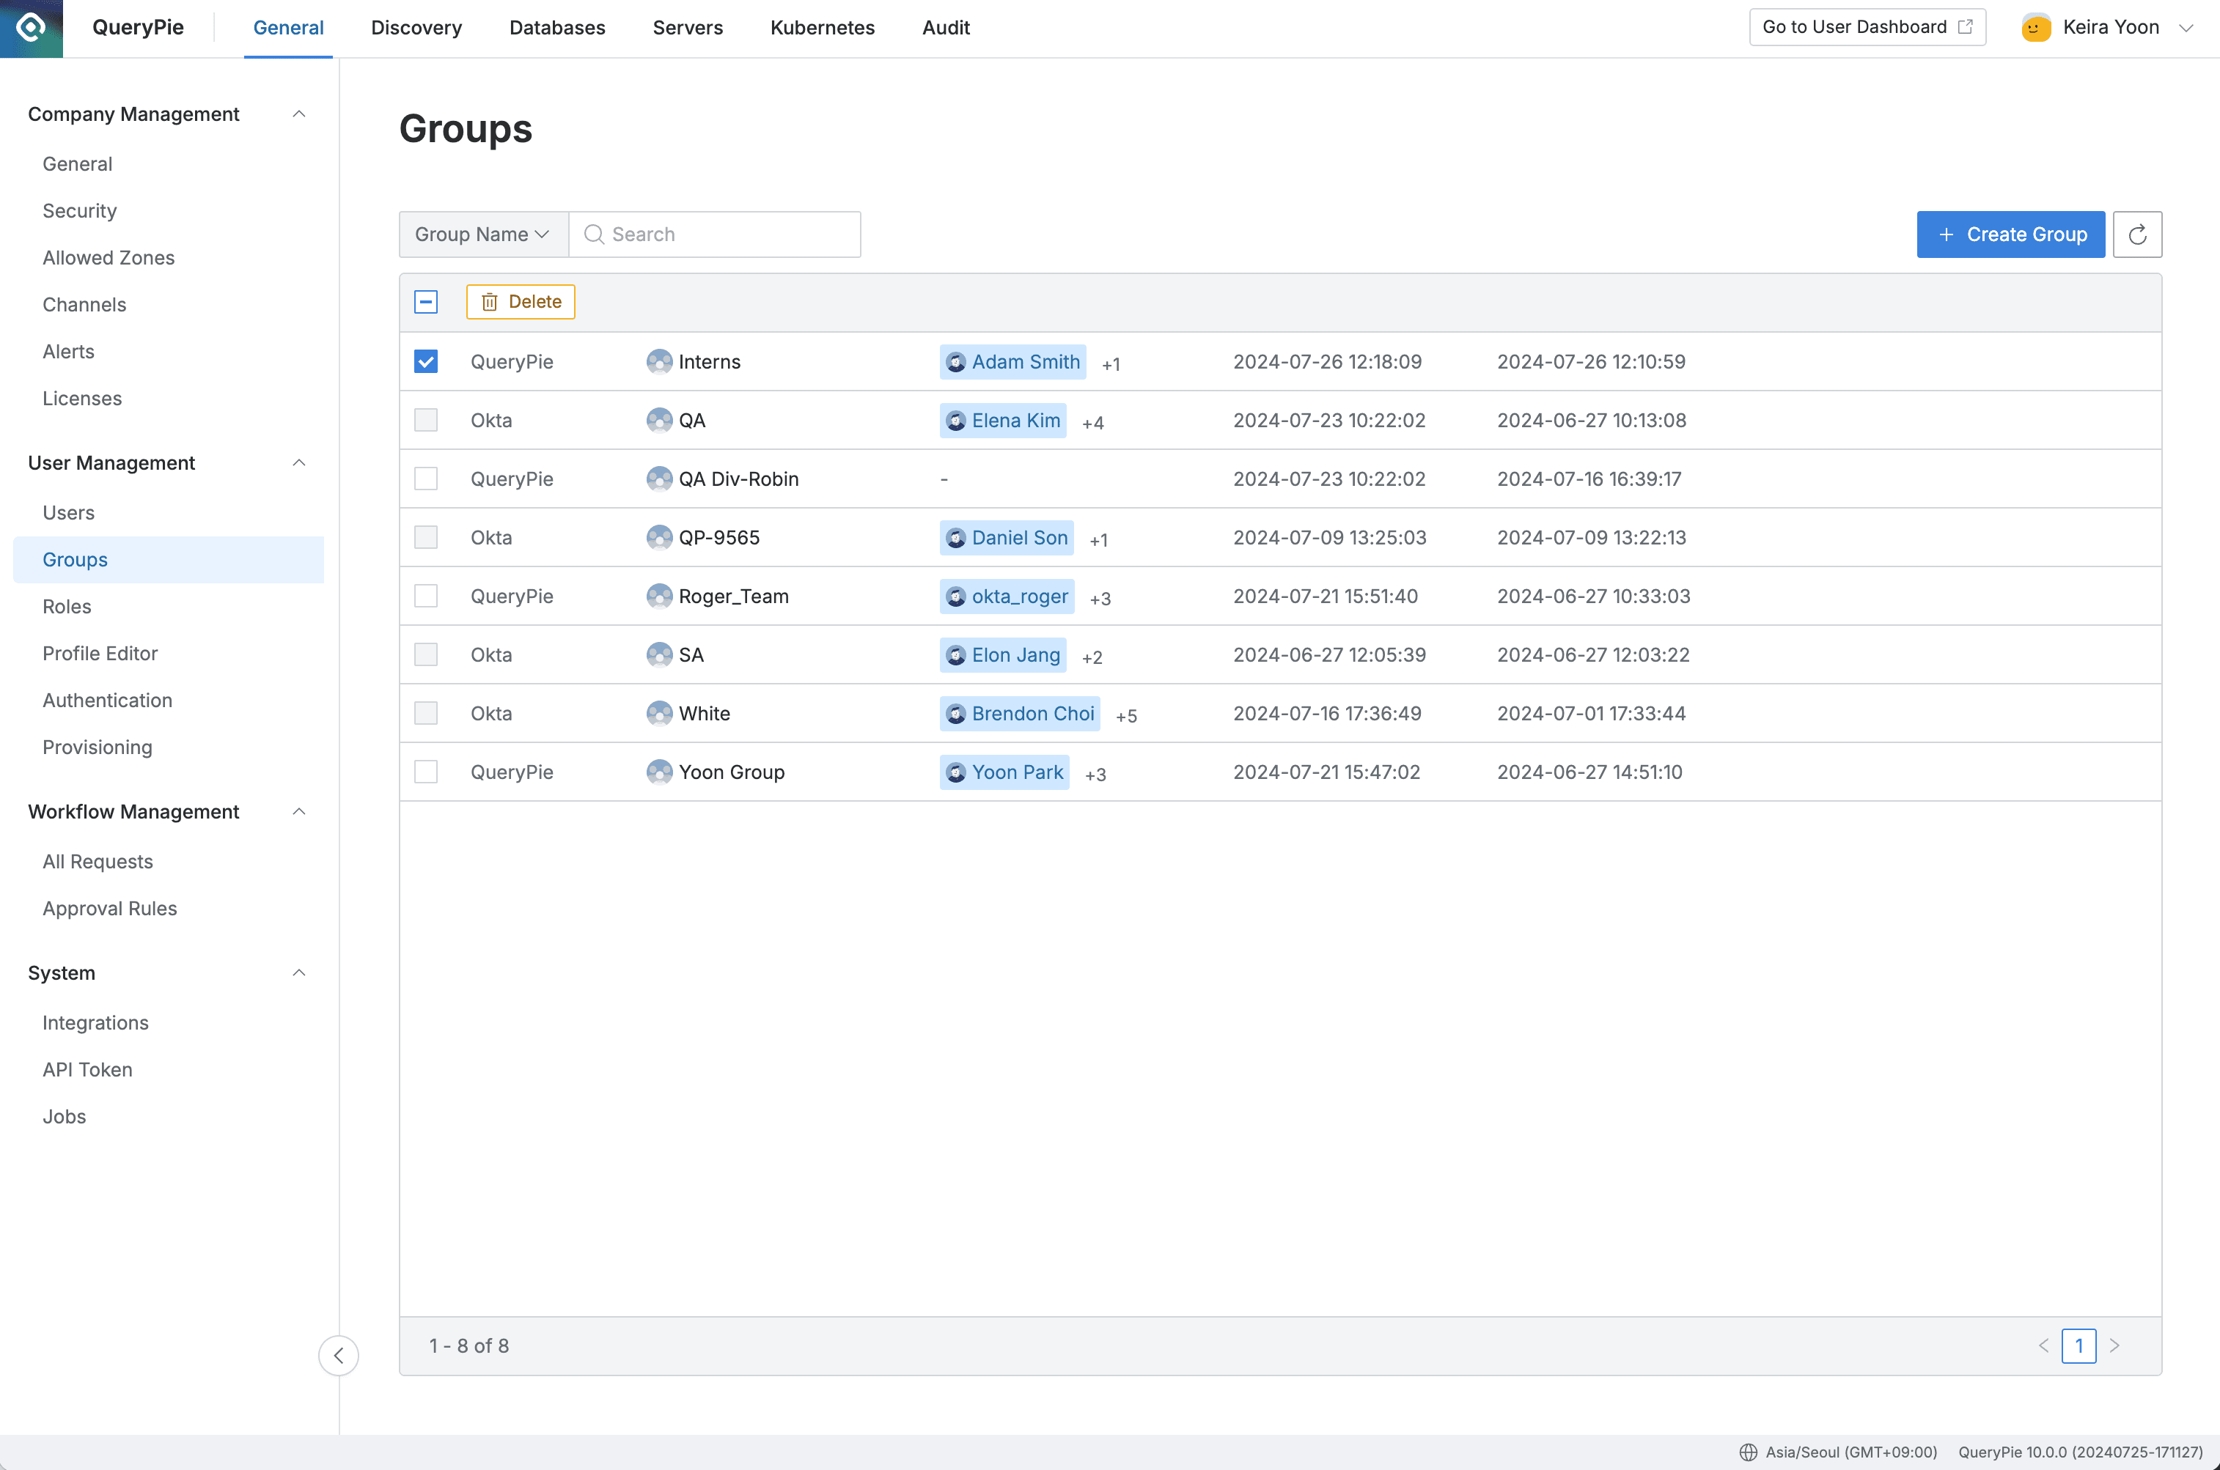Click Adam Smith's user avatar icon
Image resolution: width=2220 pixels, height=1470 pixels.
click(x=956, y=362)
